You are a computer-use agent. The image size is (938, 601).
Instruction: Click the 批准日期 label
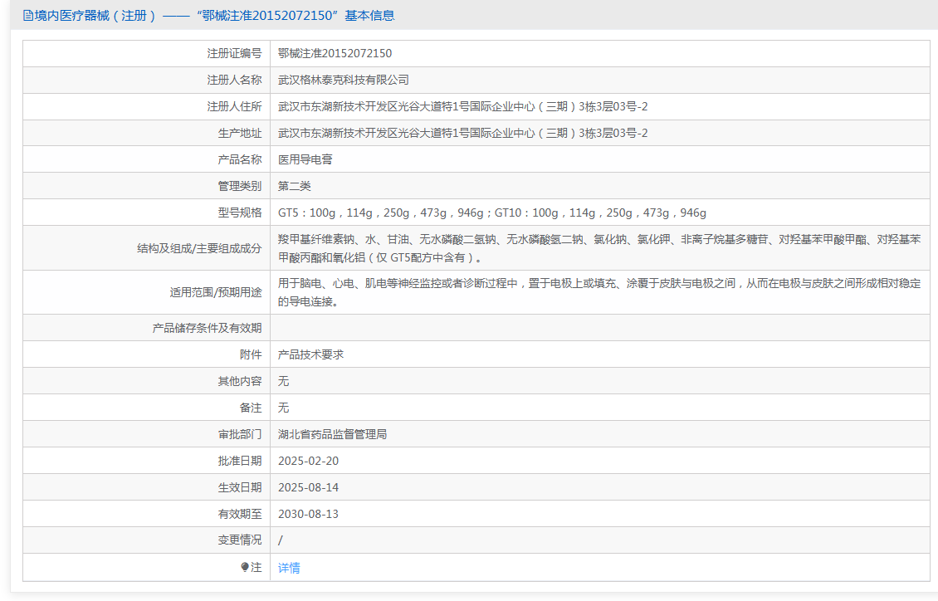240,461
